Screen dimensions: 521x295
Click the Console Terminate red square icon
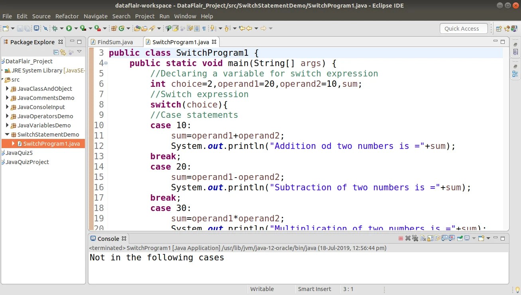401,238
